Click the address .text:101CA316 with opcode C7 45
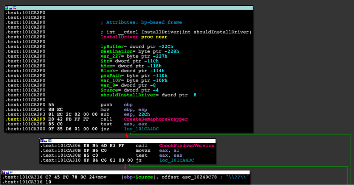The width and height of the screenshot is (354, 185). (x=22, y=177)
